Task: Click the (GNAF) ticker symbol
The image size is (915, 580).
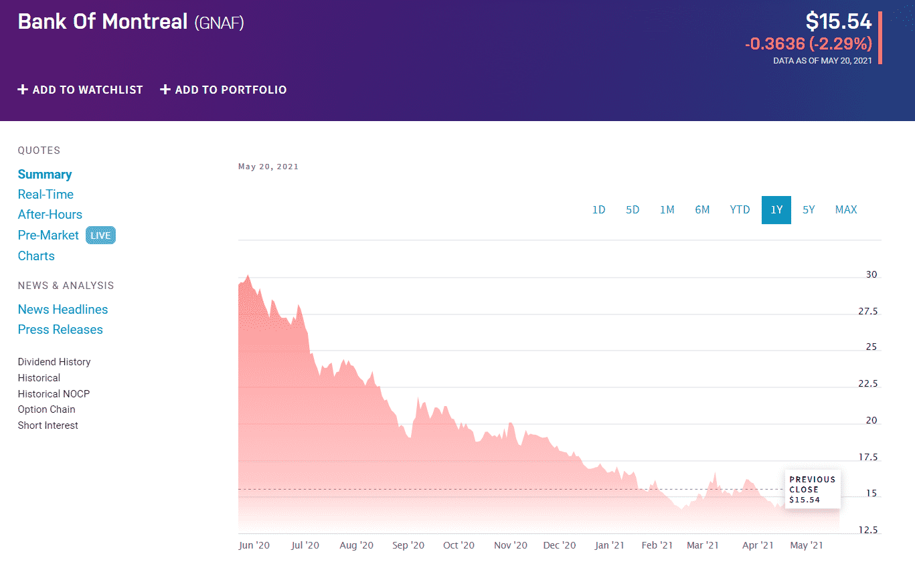Action: [219, 23]
